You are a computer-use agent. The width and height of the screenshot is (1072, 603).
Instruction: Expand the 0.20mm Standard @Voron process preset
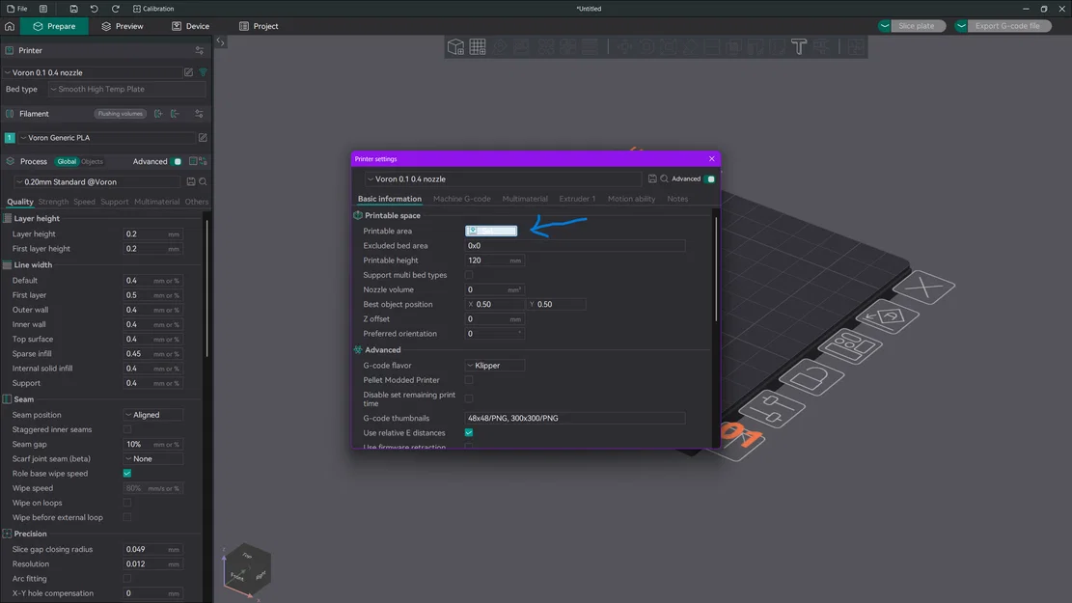click(96, 182)
